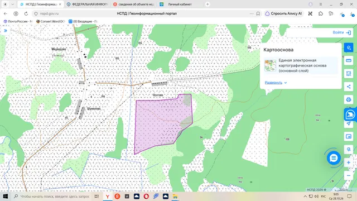Image resolution: width=357 pixels, height=201 pixels.
Task: Zoom in the map with plus button
Action: (x=349, y=162)
